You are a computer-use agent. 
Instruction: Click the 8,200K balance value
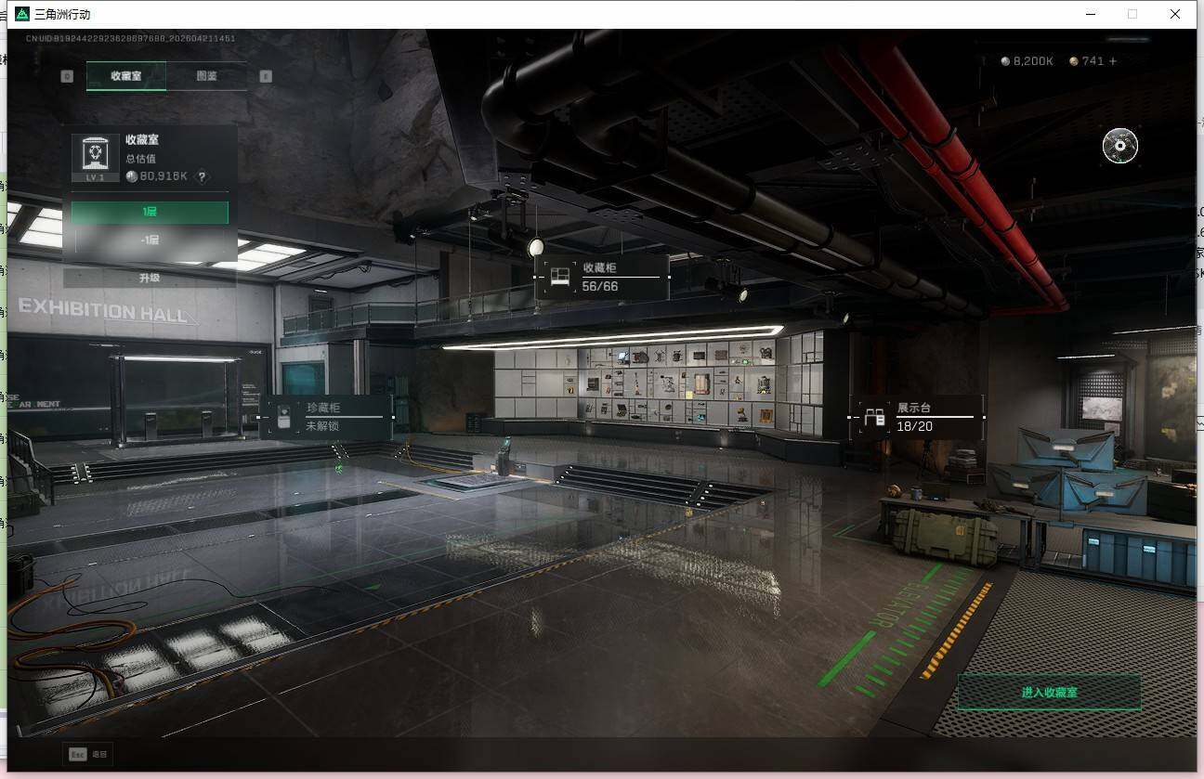(1033, 61)
